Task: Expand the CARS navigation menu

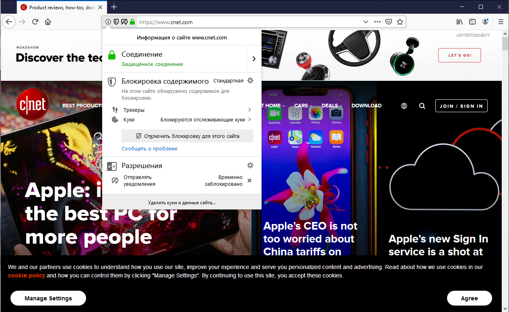Action: (x=303, y=106)
